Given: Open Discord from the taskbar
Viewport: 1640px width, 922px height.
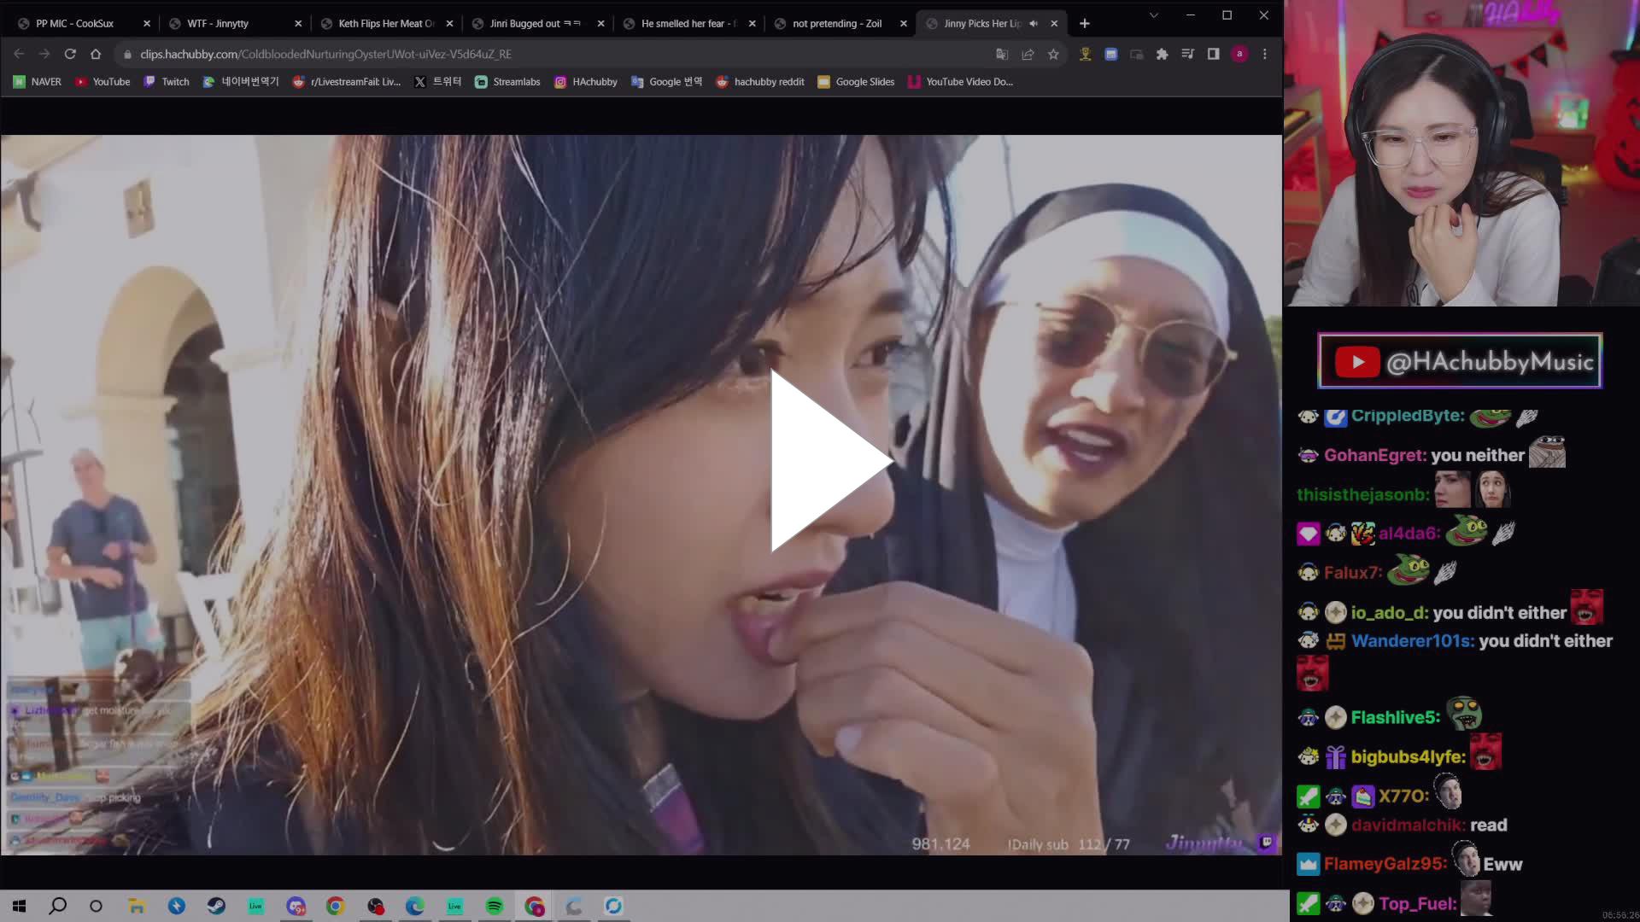Looking at the screenshot, I should point(296,906).
